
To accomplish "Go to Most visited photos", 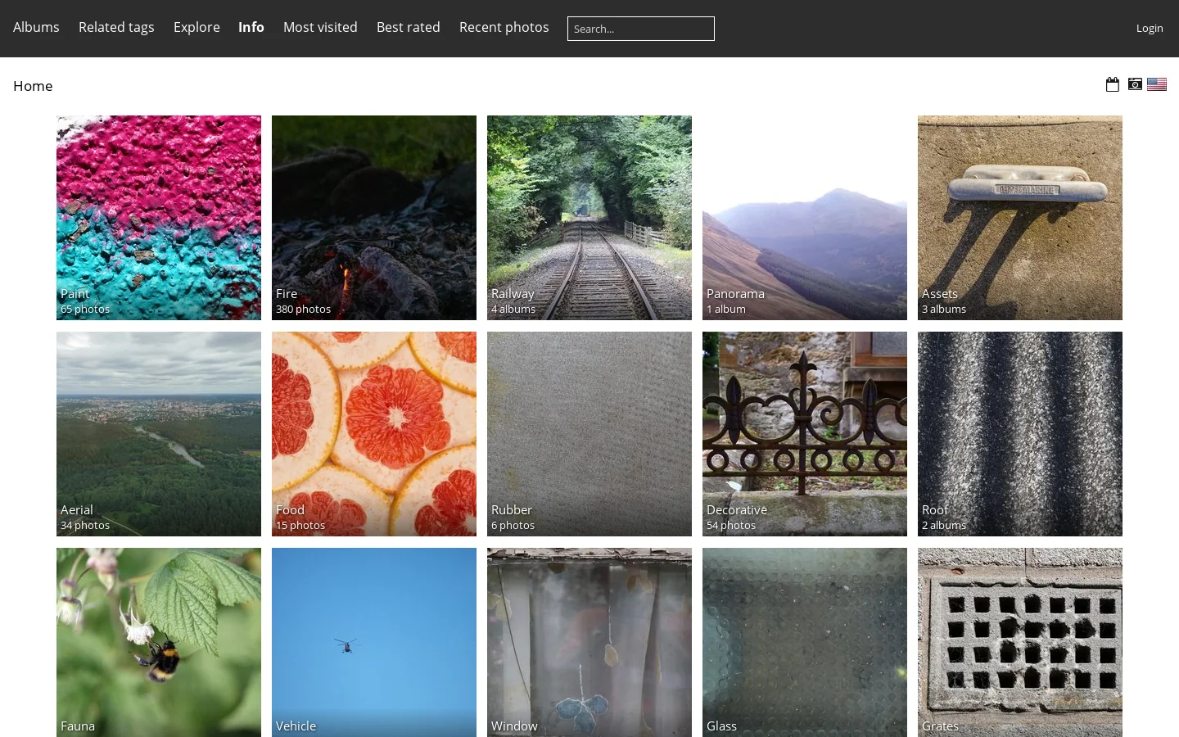I will click(320, 27).
